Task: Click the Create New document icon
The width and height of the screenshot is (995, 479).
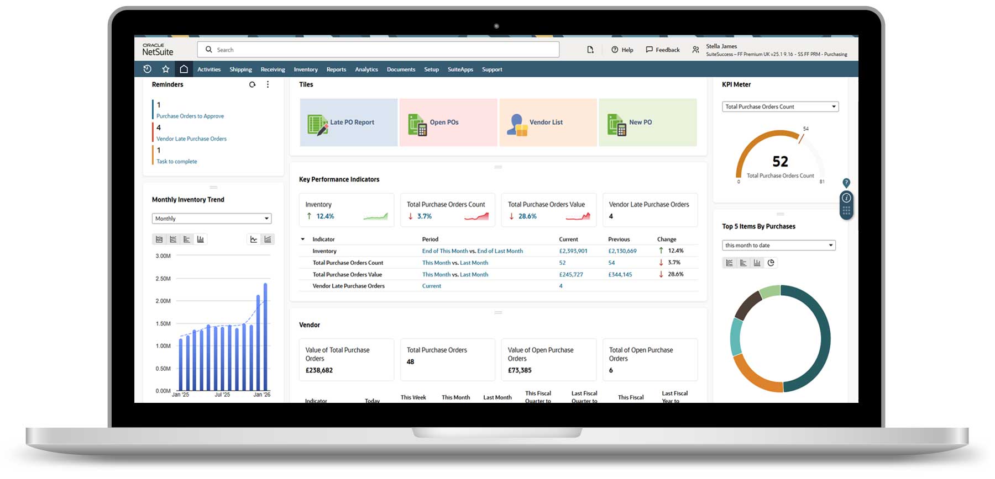Action: coord(590,50)
